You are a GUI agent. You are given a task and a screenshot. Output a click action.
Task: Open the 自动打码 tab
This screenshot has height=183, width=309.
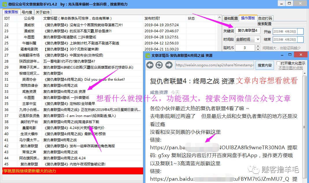[265, 18]
